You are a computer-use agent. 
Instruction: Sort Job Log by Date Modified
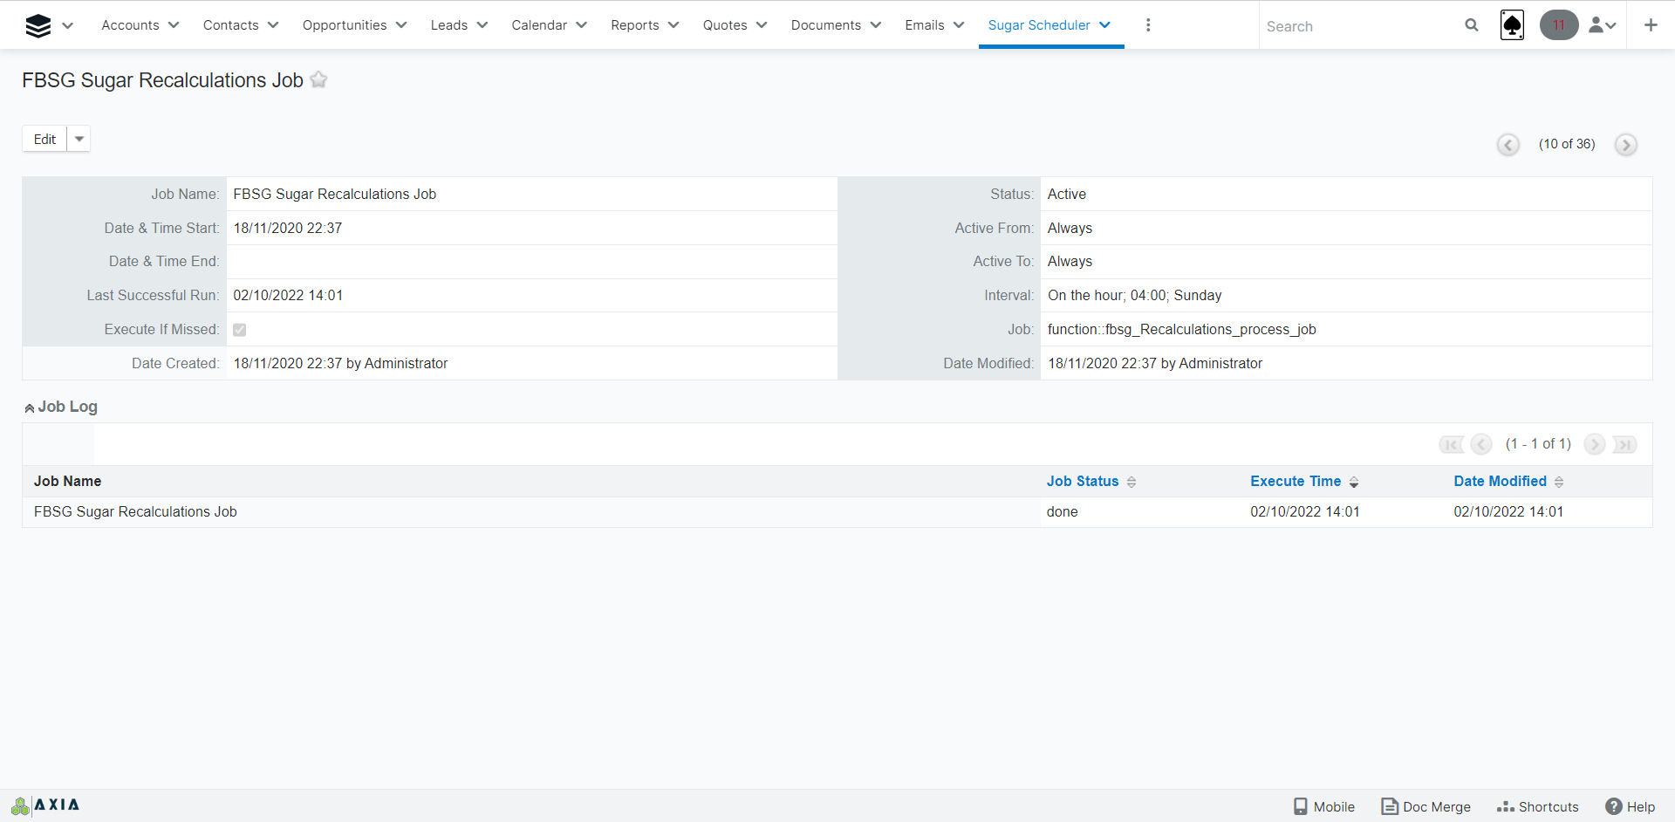tap(1500, 482)
